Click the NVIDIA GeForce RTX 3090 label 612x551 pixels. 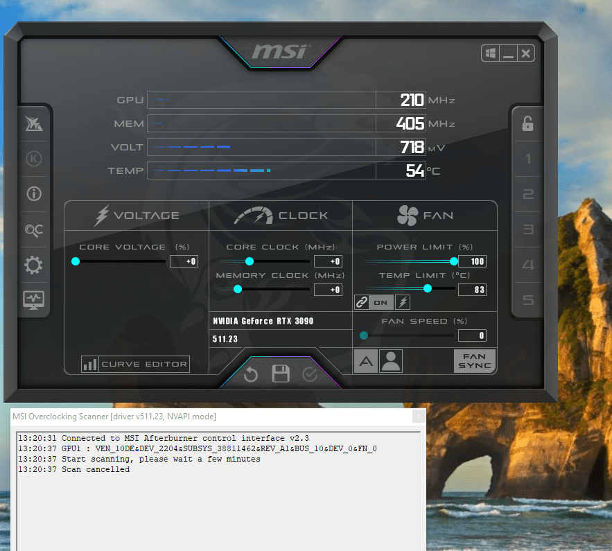click(x=263, y=321)
